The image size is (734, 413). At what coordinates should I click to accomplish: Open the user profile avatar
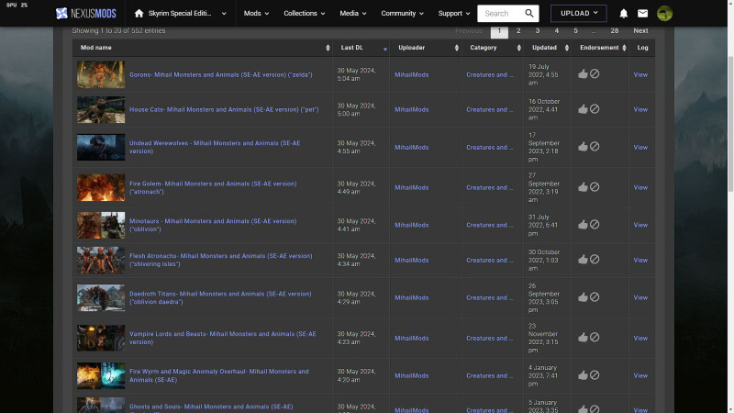coord(664,14)
